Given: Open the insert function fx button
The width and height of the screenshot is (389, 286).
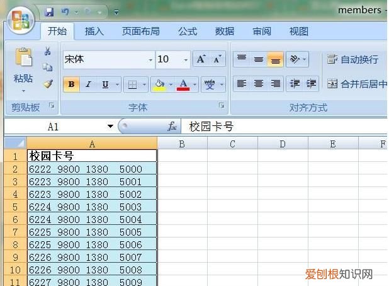Looking at the screenshot, I should click(x=172, y=126).
